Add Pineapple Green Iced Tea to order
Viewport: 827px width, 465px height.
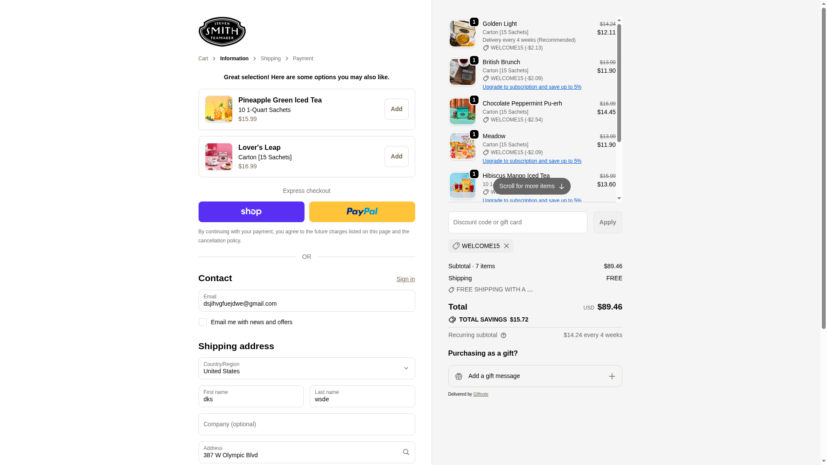pyautogui.click(x=396, y=109)
